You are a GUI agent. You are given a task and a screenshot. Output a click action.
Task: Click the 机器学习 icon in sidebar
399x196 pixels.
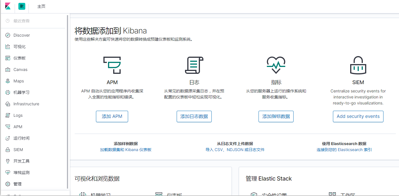(x=8, y=92)
